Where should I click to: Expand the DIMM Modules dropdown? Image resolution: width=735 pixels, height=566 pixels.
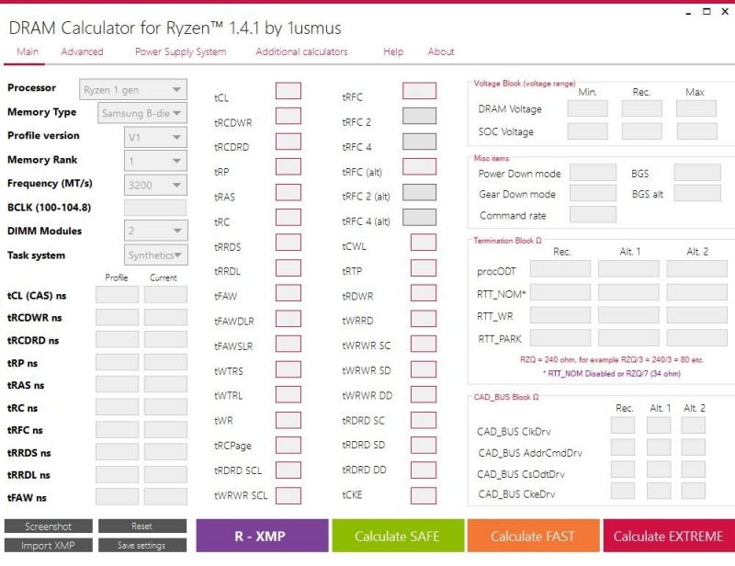coord(155,231)
